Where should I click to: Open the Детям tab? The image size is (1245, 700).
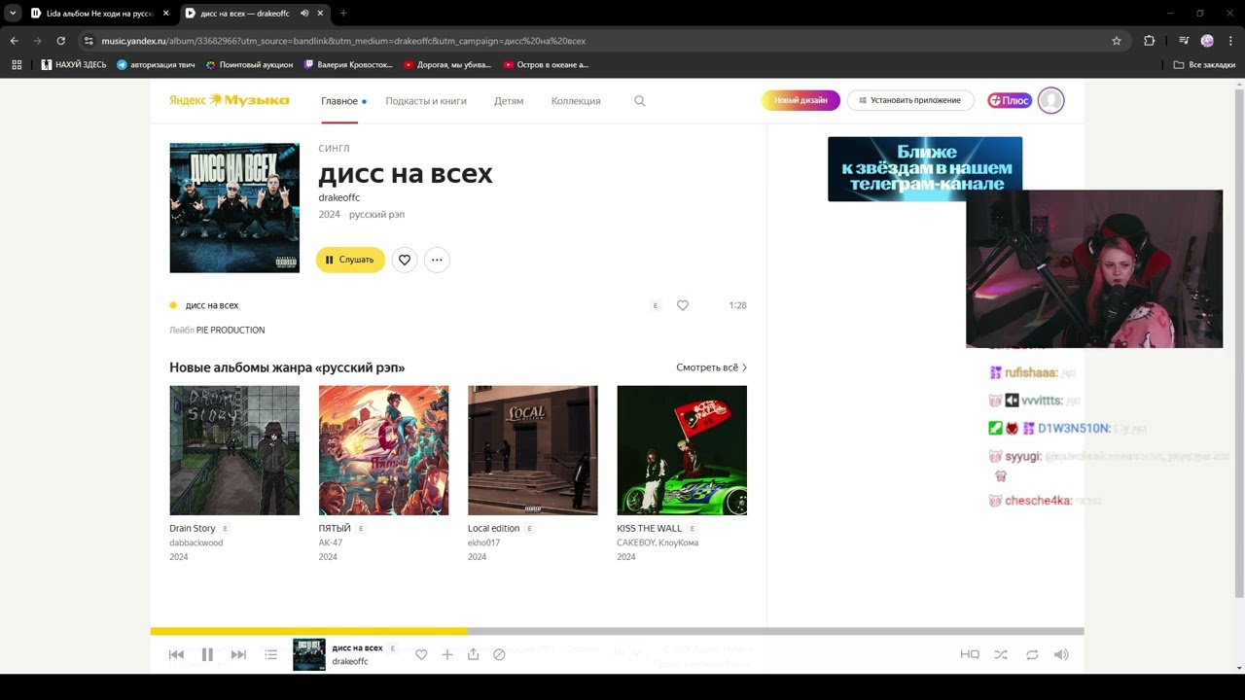pos(509,101)
